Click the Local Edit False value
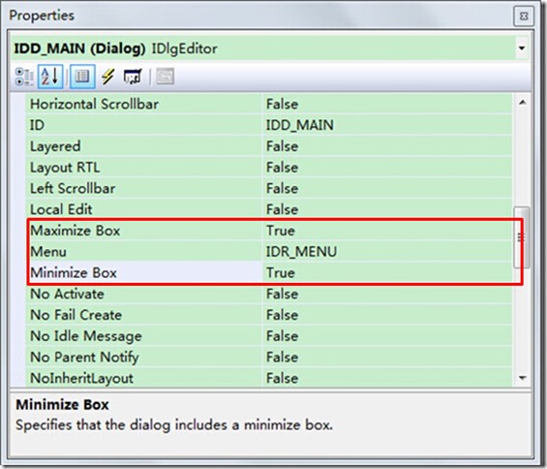Image resolution: width=547 pixels, height=469 pixels. click(x=387, y=209)
